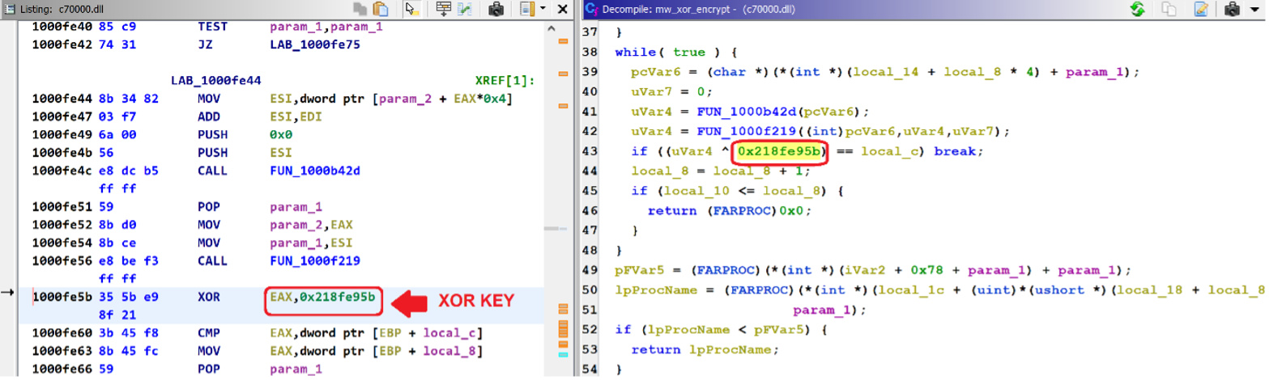The height and width of the screenshot is (380, 1269).
Task: Click the EAX,0x218fe95b operand in the listing
Action: pyautogui.click(x=322, y=297)
